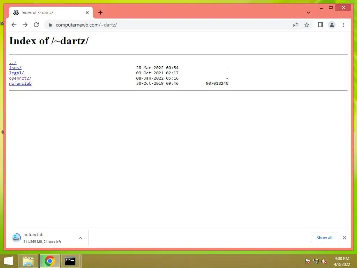357x268 pixels.
Task: Click the '907018240' file size
Action: click(x=217, y=83)
